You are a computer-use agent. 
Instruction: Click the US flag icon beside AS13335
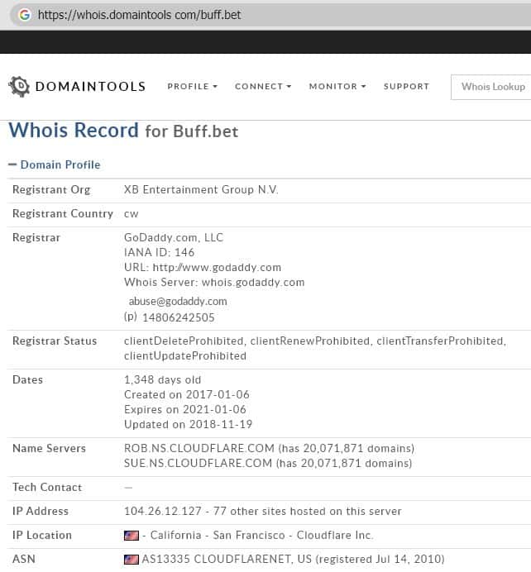tap(131, 560)
